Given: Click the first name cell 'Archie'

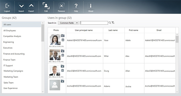Looking at the screenshot, I should (134, 86).
